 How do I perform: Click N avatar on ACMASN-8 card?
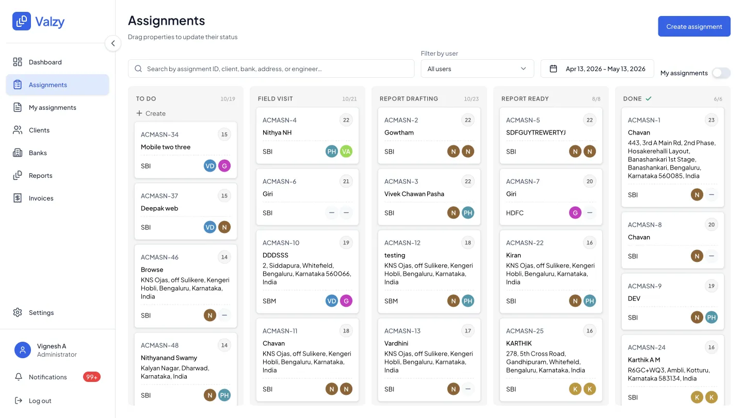[697, 256]
